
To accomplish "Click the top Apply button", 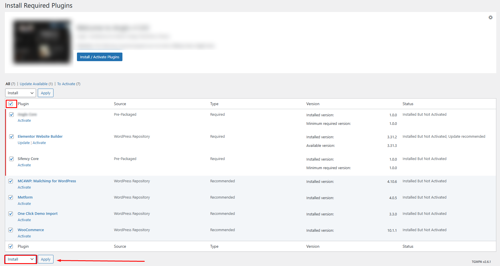I will (45, 93).
